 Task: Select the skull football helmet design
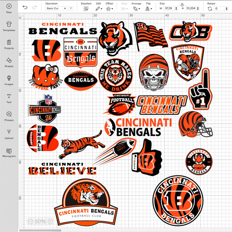tap(154, 72)
